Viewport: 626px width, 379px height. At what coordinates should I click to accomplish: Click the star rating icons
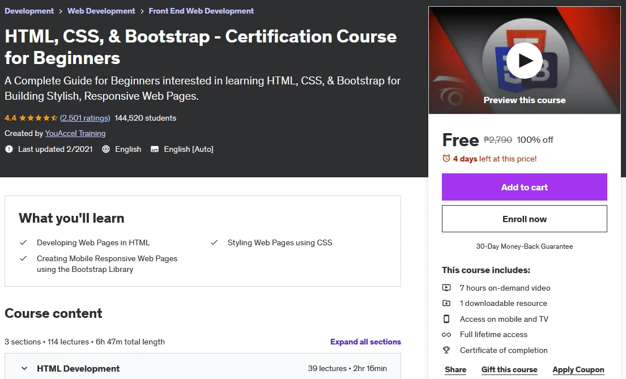tap(39, 118)
